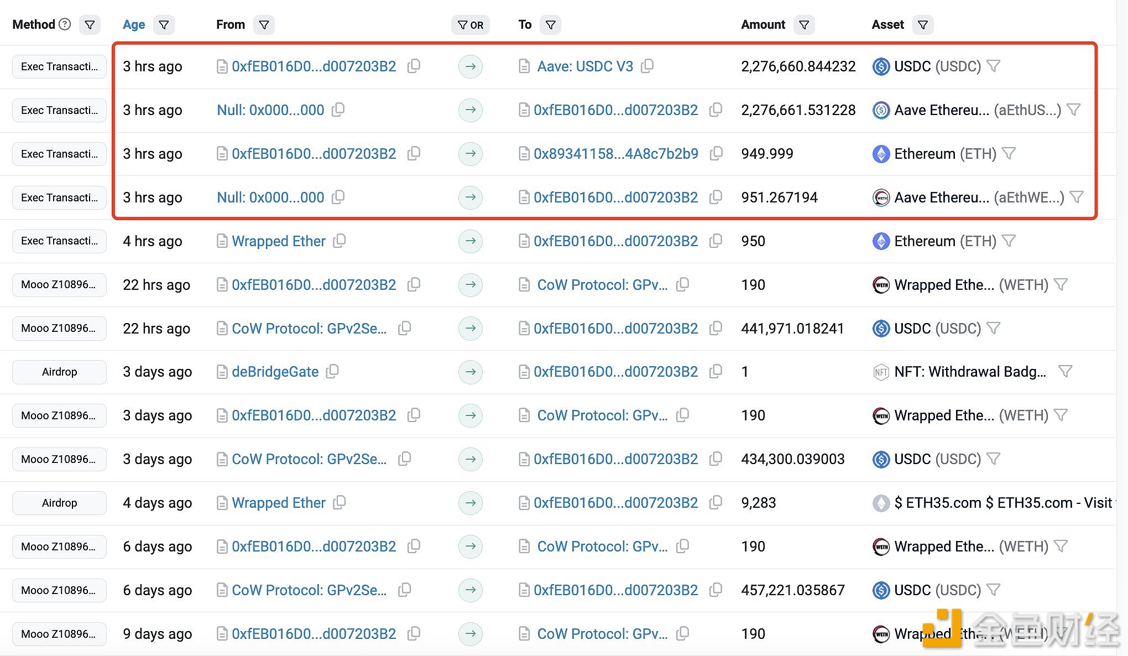Click the amount 2,276,661.531228
The height and width of the screenshot is (656, 1128).
[798, 110]
